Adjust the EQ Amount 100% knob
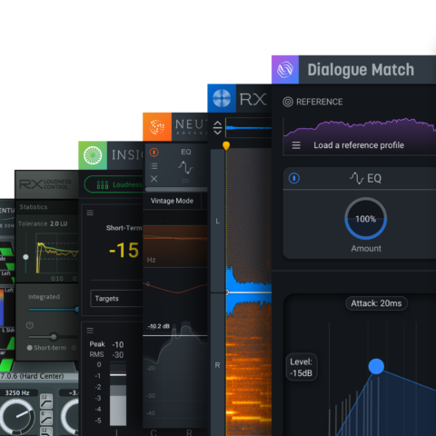Screen dimensions: 436x436 (x=366, y=219)
